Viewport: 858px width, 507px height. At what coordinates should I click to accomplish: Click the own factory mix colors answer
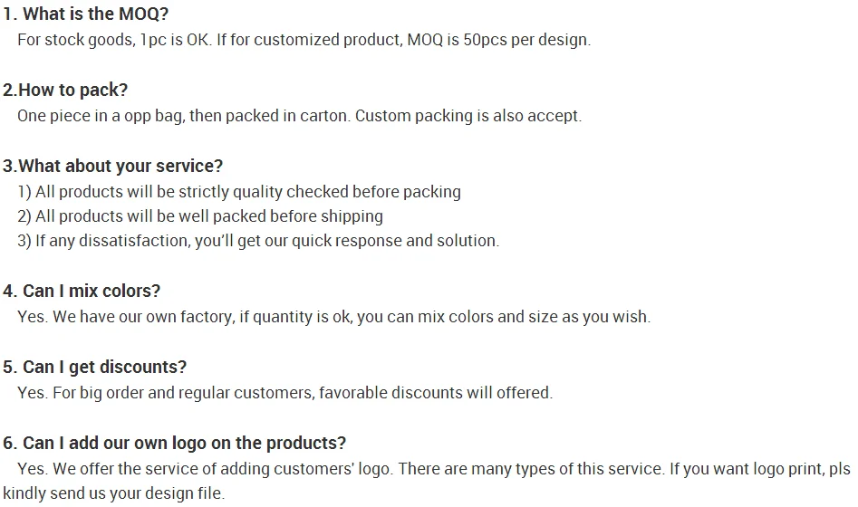click(x=333, y=317)
